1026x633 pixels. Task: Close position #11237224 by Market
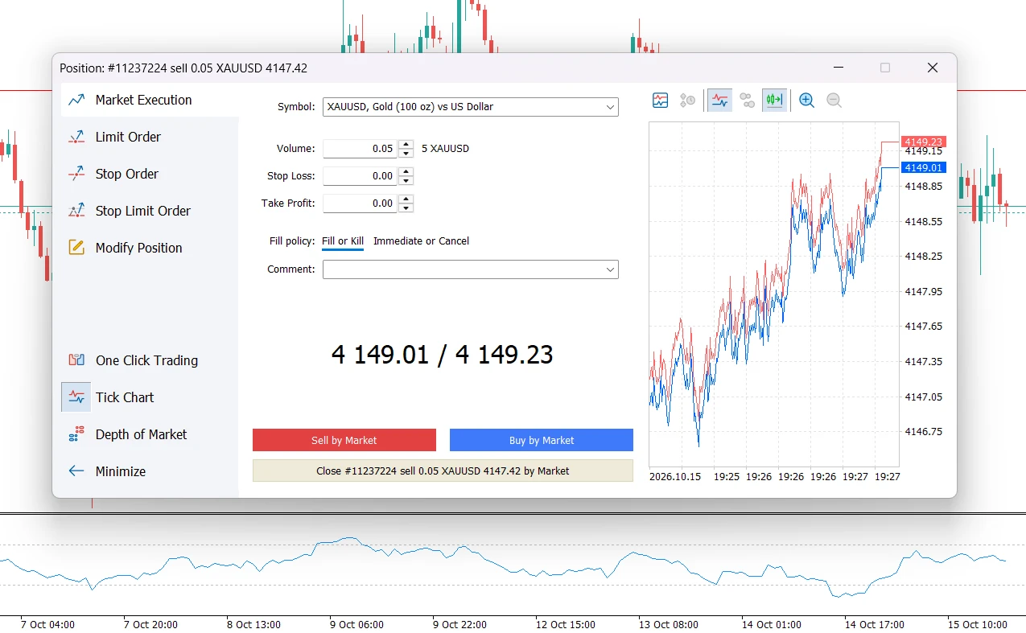(443, 471)
